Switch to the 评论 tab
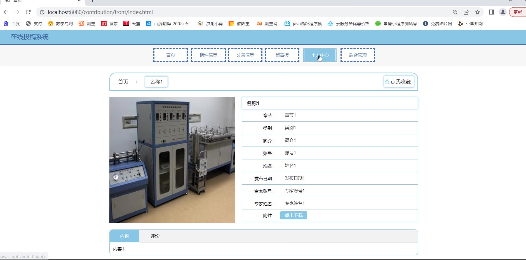The width and height of the screenshot is (526, 260). pos(155,236)
